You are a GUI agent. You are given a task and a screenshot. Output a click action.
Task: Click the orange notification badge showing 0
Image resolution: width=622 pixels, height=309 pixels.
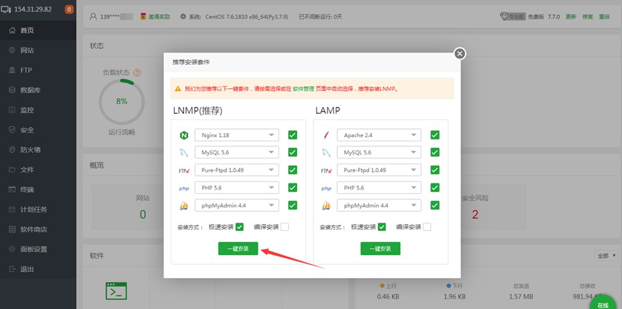click(69, 10)
